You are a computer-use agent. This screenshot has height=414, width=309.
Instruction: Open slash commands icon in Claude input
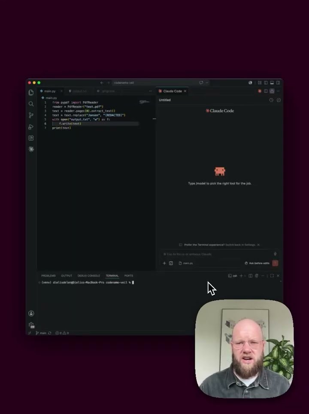pos(171,263)
